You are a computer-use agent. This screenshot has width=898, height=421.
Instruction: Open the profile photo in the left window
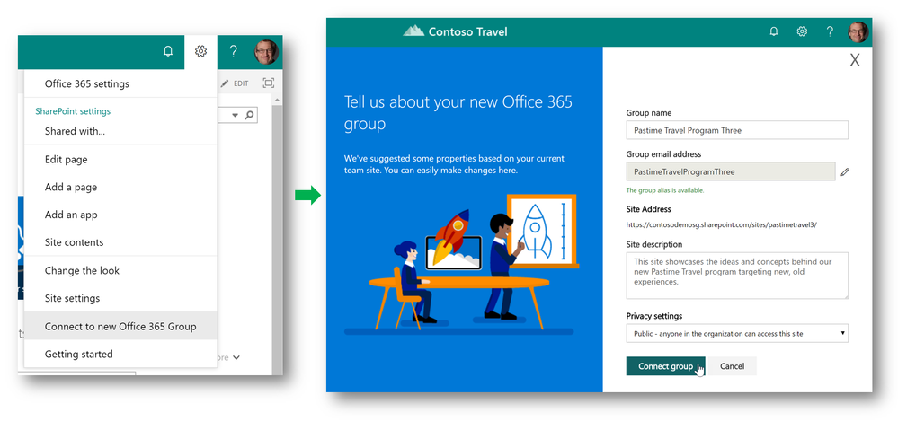266,52
